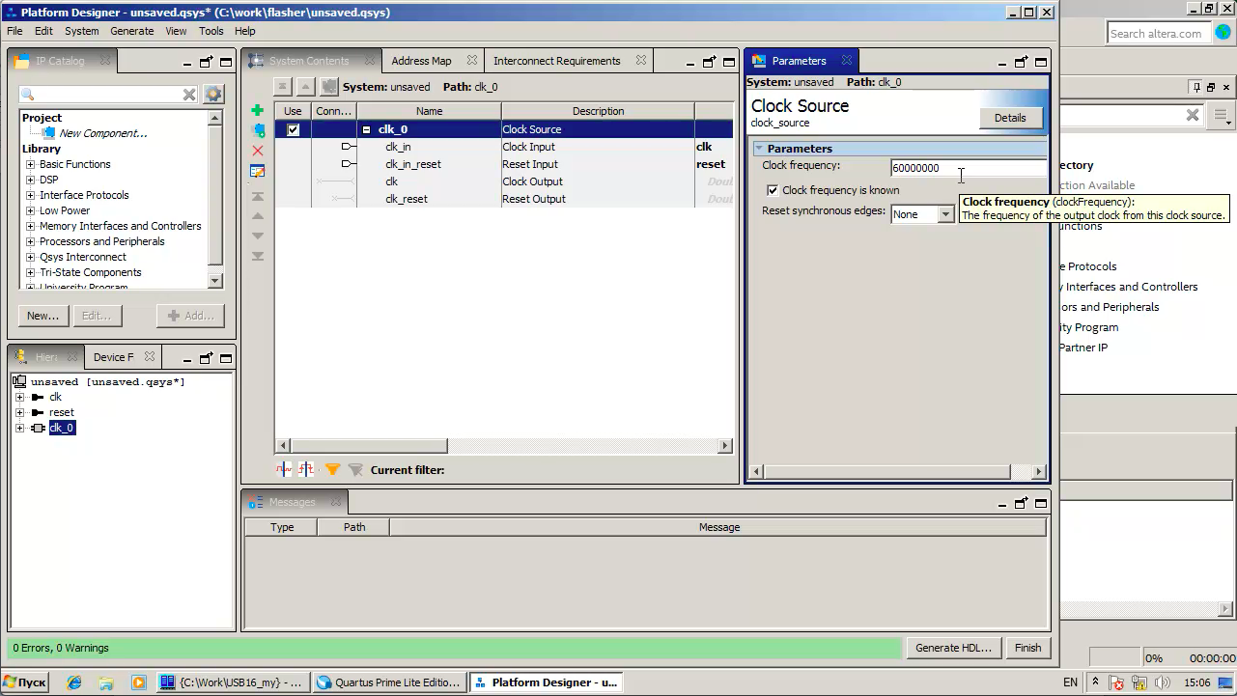Image resolution: width=1237 pixels, height=696 pixels.
Task: Expand clk_0 node in Hierarchy tree
Action: (20, 428)
